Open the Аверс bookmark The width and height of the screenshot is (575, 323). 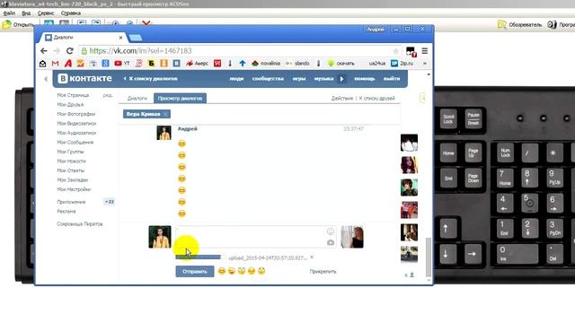197,64
